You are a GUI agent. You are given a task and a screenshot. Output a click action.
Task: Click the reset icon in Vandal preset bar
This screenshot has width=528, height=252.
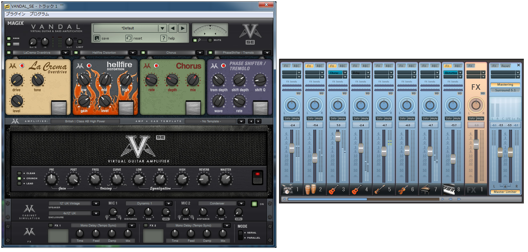pos(129,38)
